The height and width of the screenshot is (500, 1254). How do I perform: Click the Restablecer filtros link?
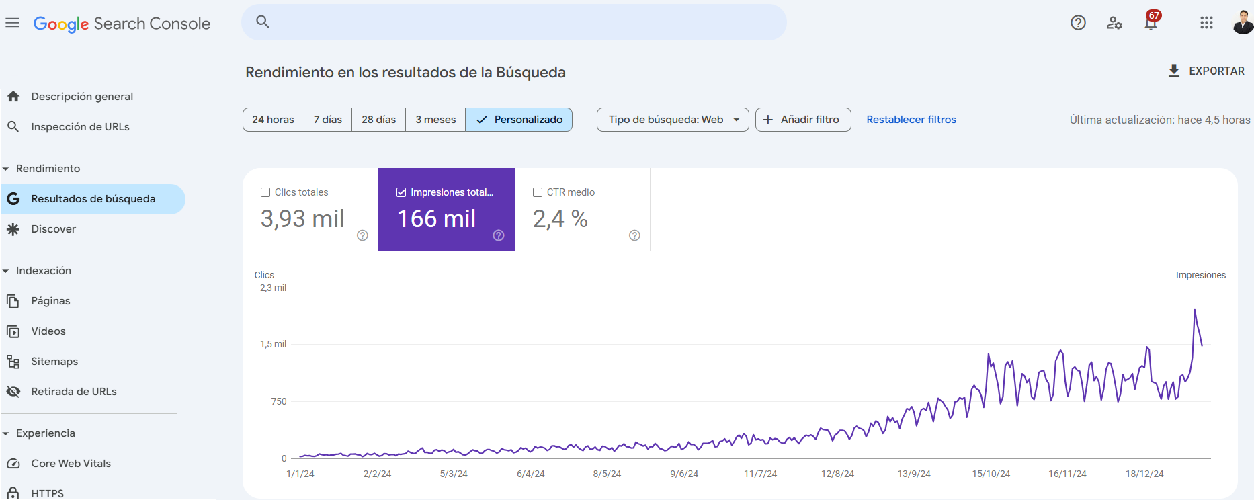pos(911,120)
